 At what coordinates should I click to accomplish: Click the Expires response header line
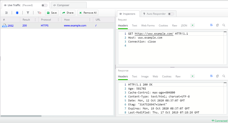(159, 109)
